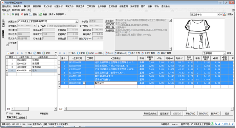The image size is (236, 128).
Task: Open the 等级比重 side tab
Action: [x=110, y=27]
